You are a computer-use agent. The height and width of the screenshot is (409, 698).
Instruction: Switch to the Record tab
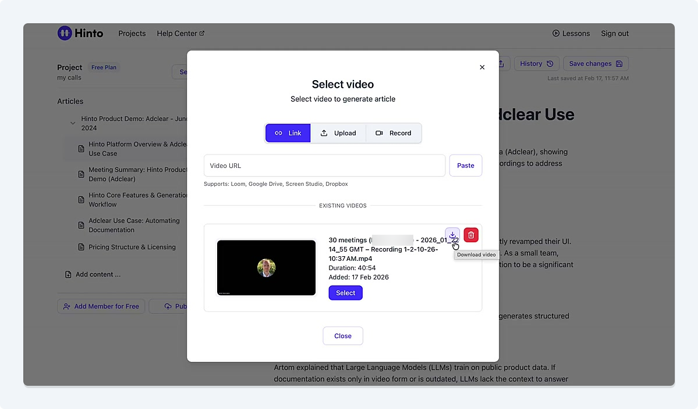[394, 133]
